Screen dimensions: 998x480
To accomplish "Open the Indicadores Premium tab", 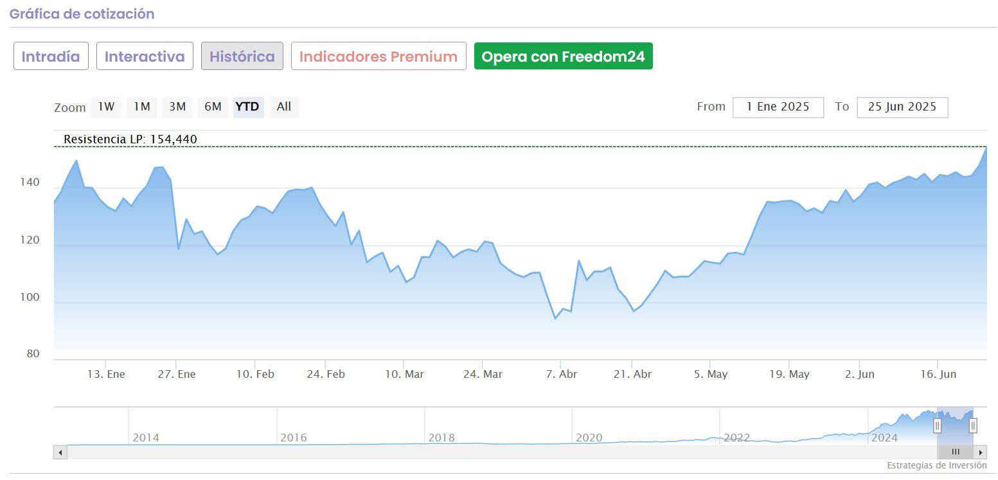I will click(x=379, y=57).
